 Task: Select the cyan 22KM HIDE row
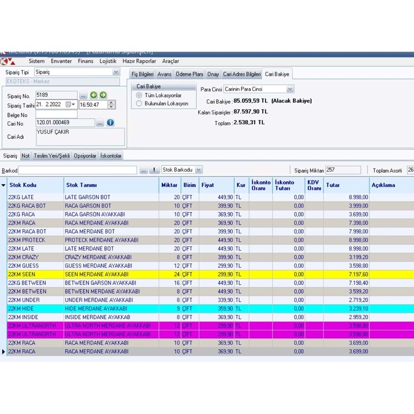pos(210,309)
